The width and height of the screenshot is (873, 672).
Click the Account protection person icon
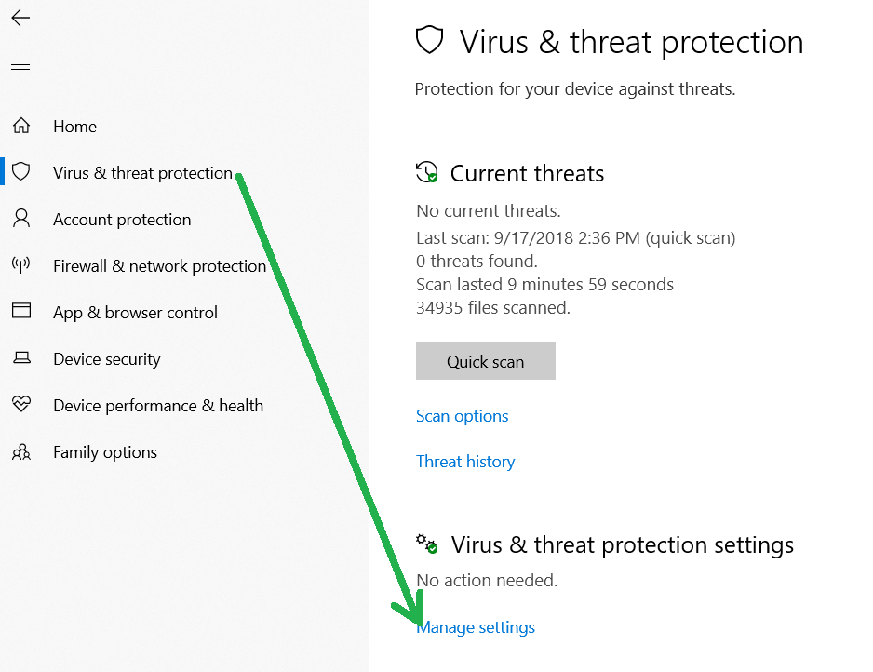pyautogui.click(x=20, y=219)
